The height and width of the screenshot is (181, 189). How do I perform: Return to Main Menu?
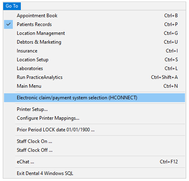click(x=94, y=86)
